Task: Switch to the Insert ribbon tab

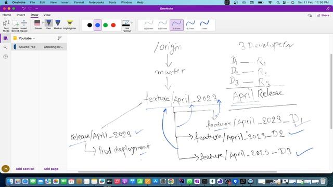Action: pyautogui.click(x=21, y=15)
